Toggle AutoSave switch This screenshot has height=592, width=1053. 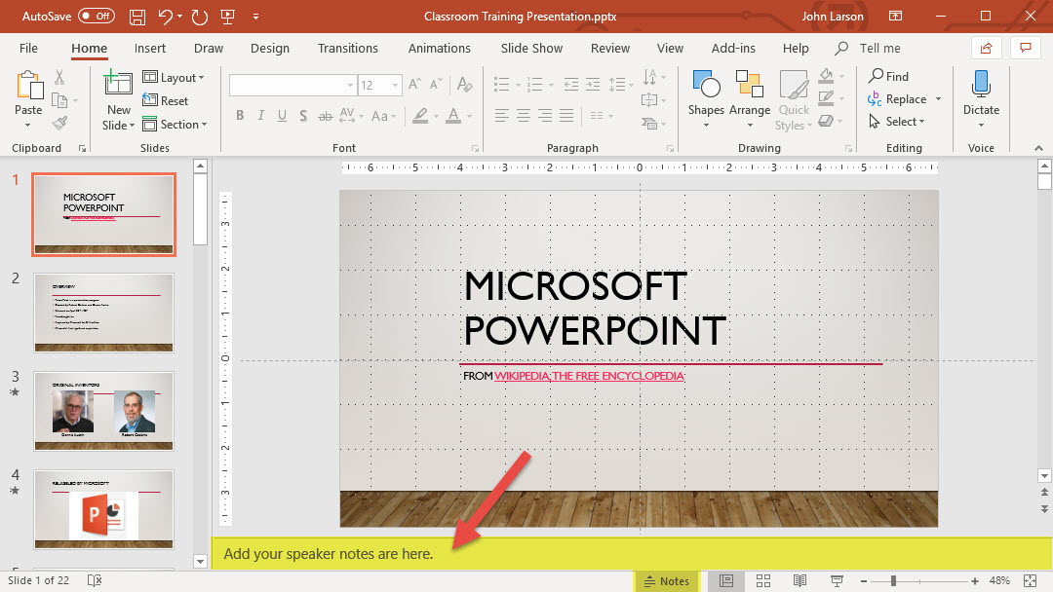pyautogui.click(x=96, y=17)
